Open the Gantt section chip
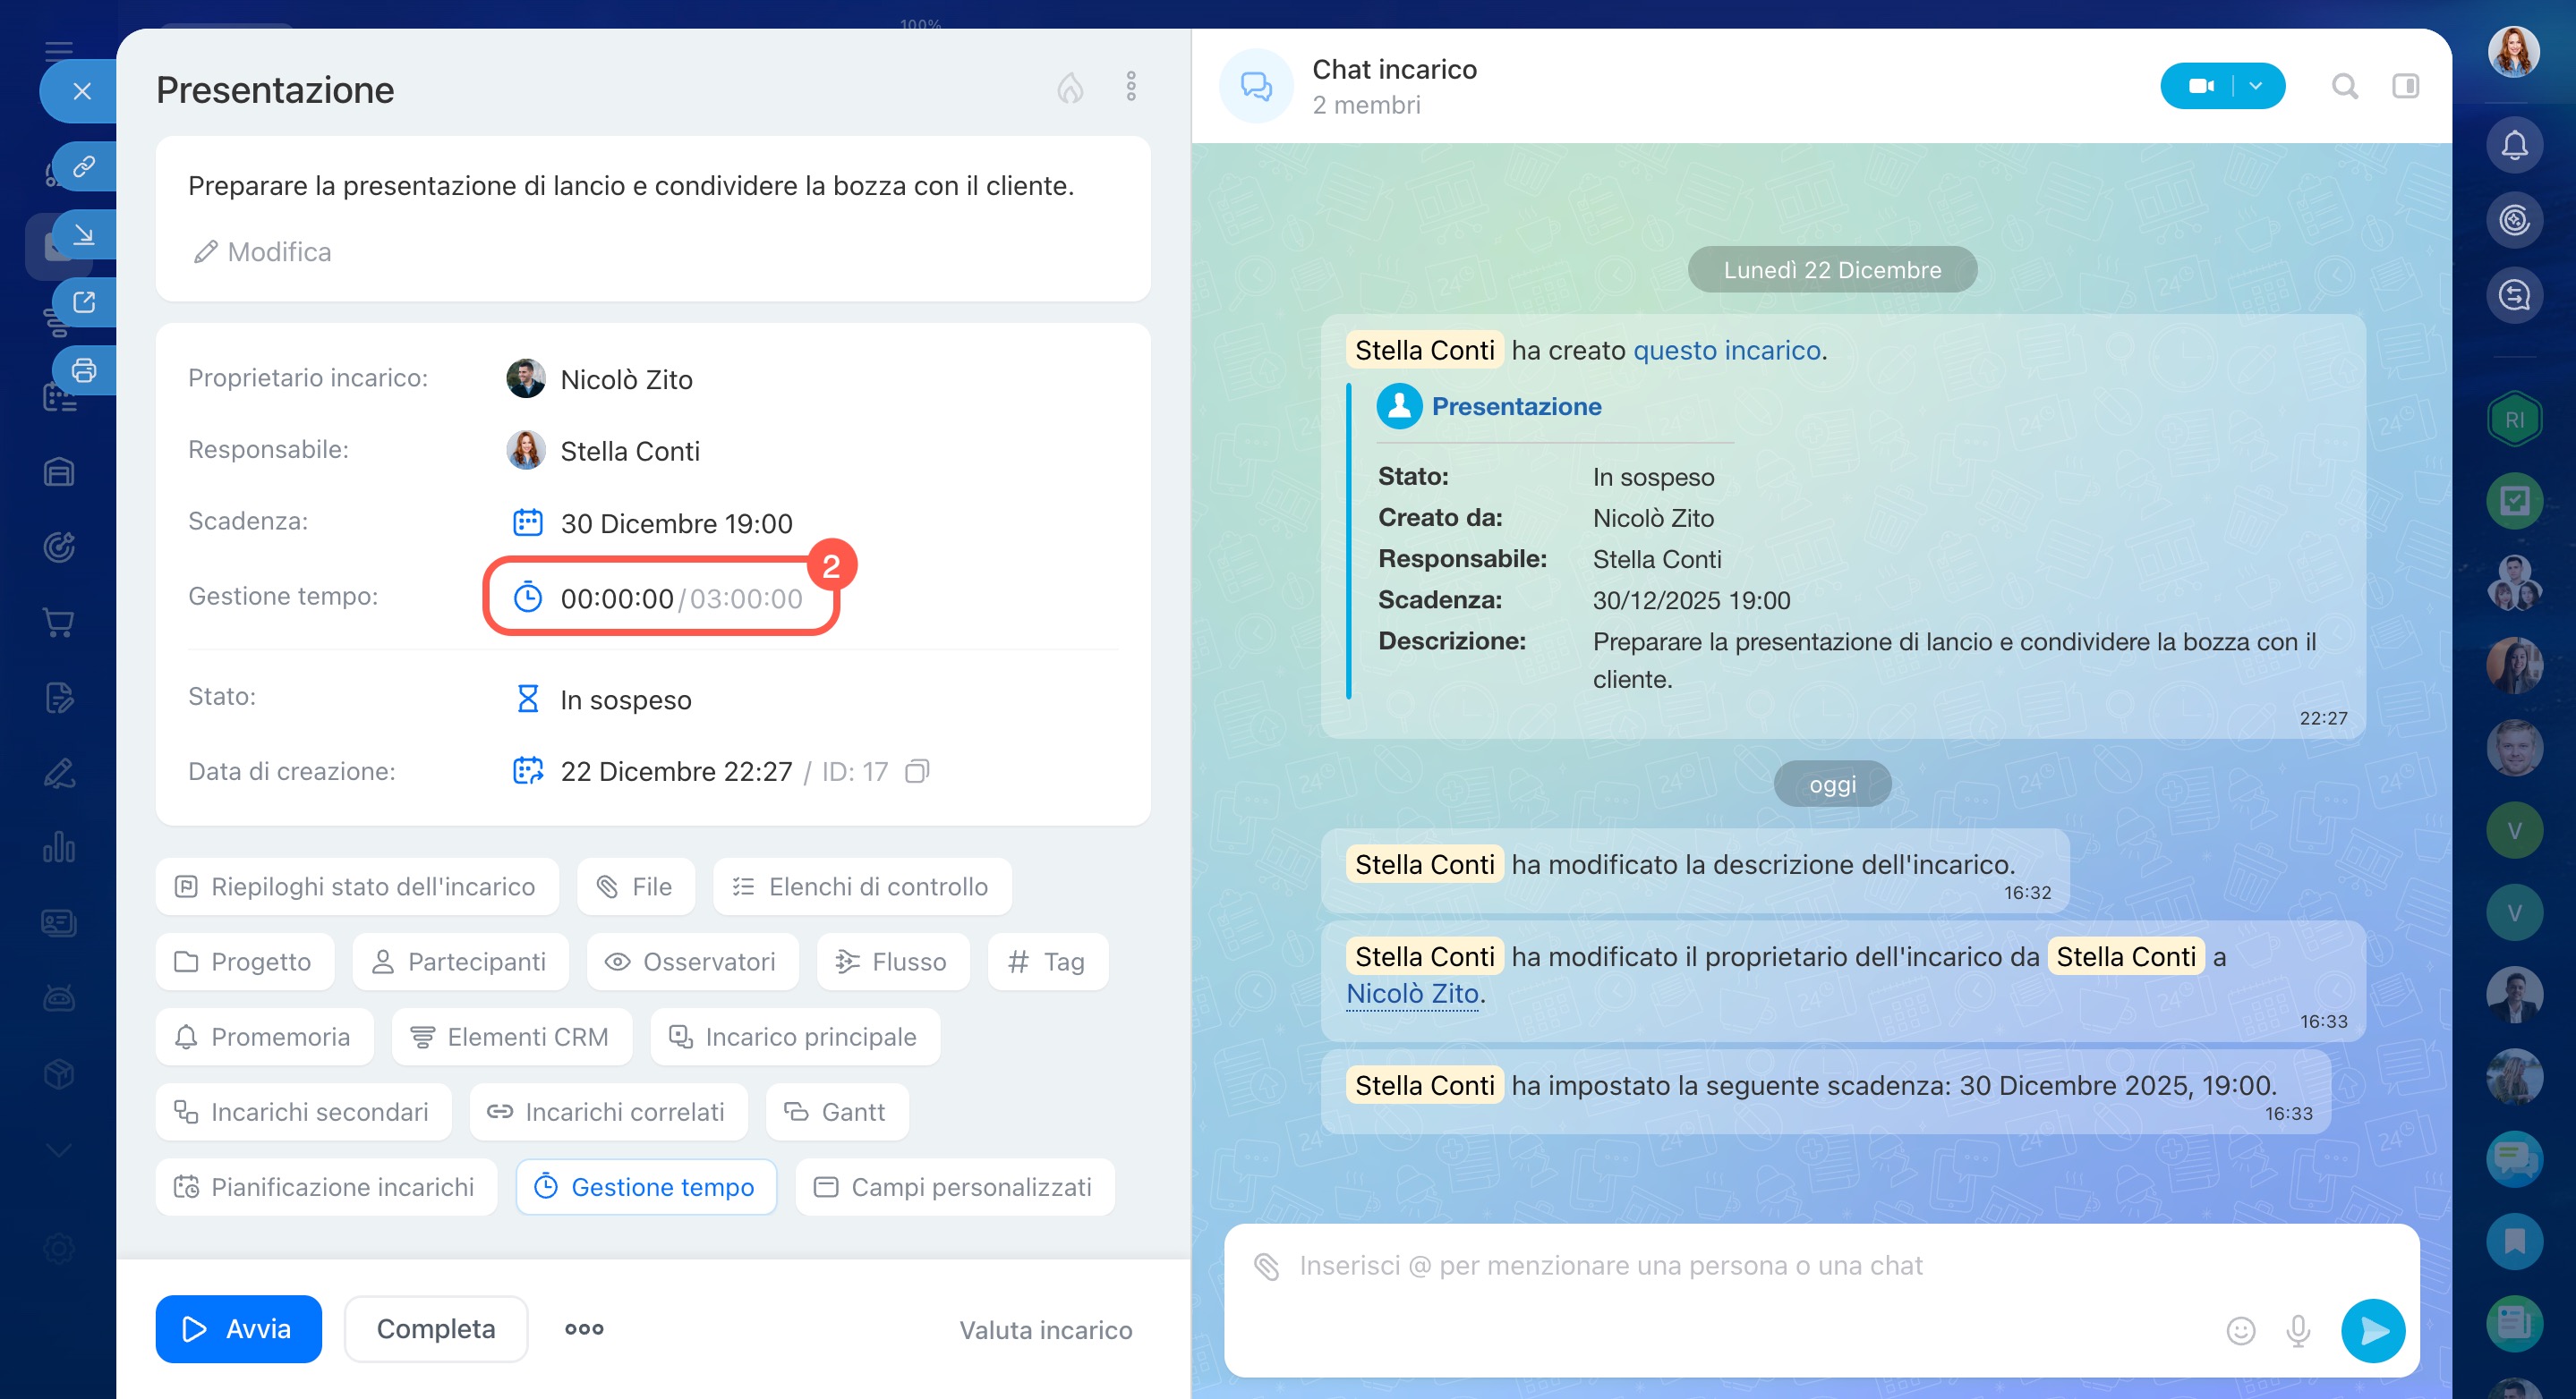The image size is (2576, 1399). 836,1111
